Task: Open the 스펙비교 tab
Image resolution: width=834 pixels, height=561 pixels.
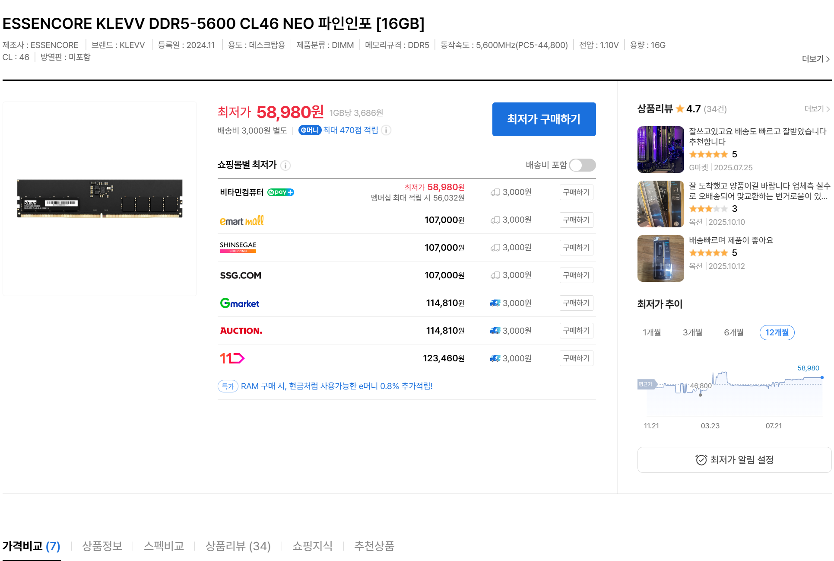Action: pyautogui.click(x=164, y=546)
